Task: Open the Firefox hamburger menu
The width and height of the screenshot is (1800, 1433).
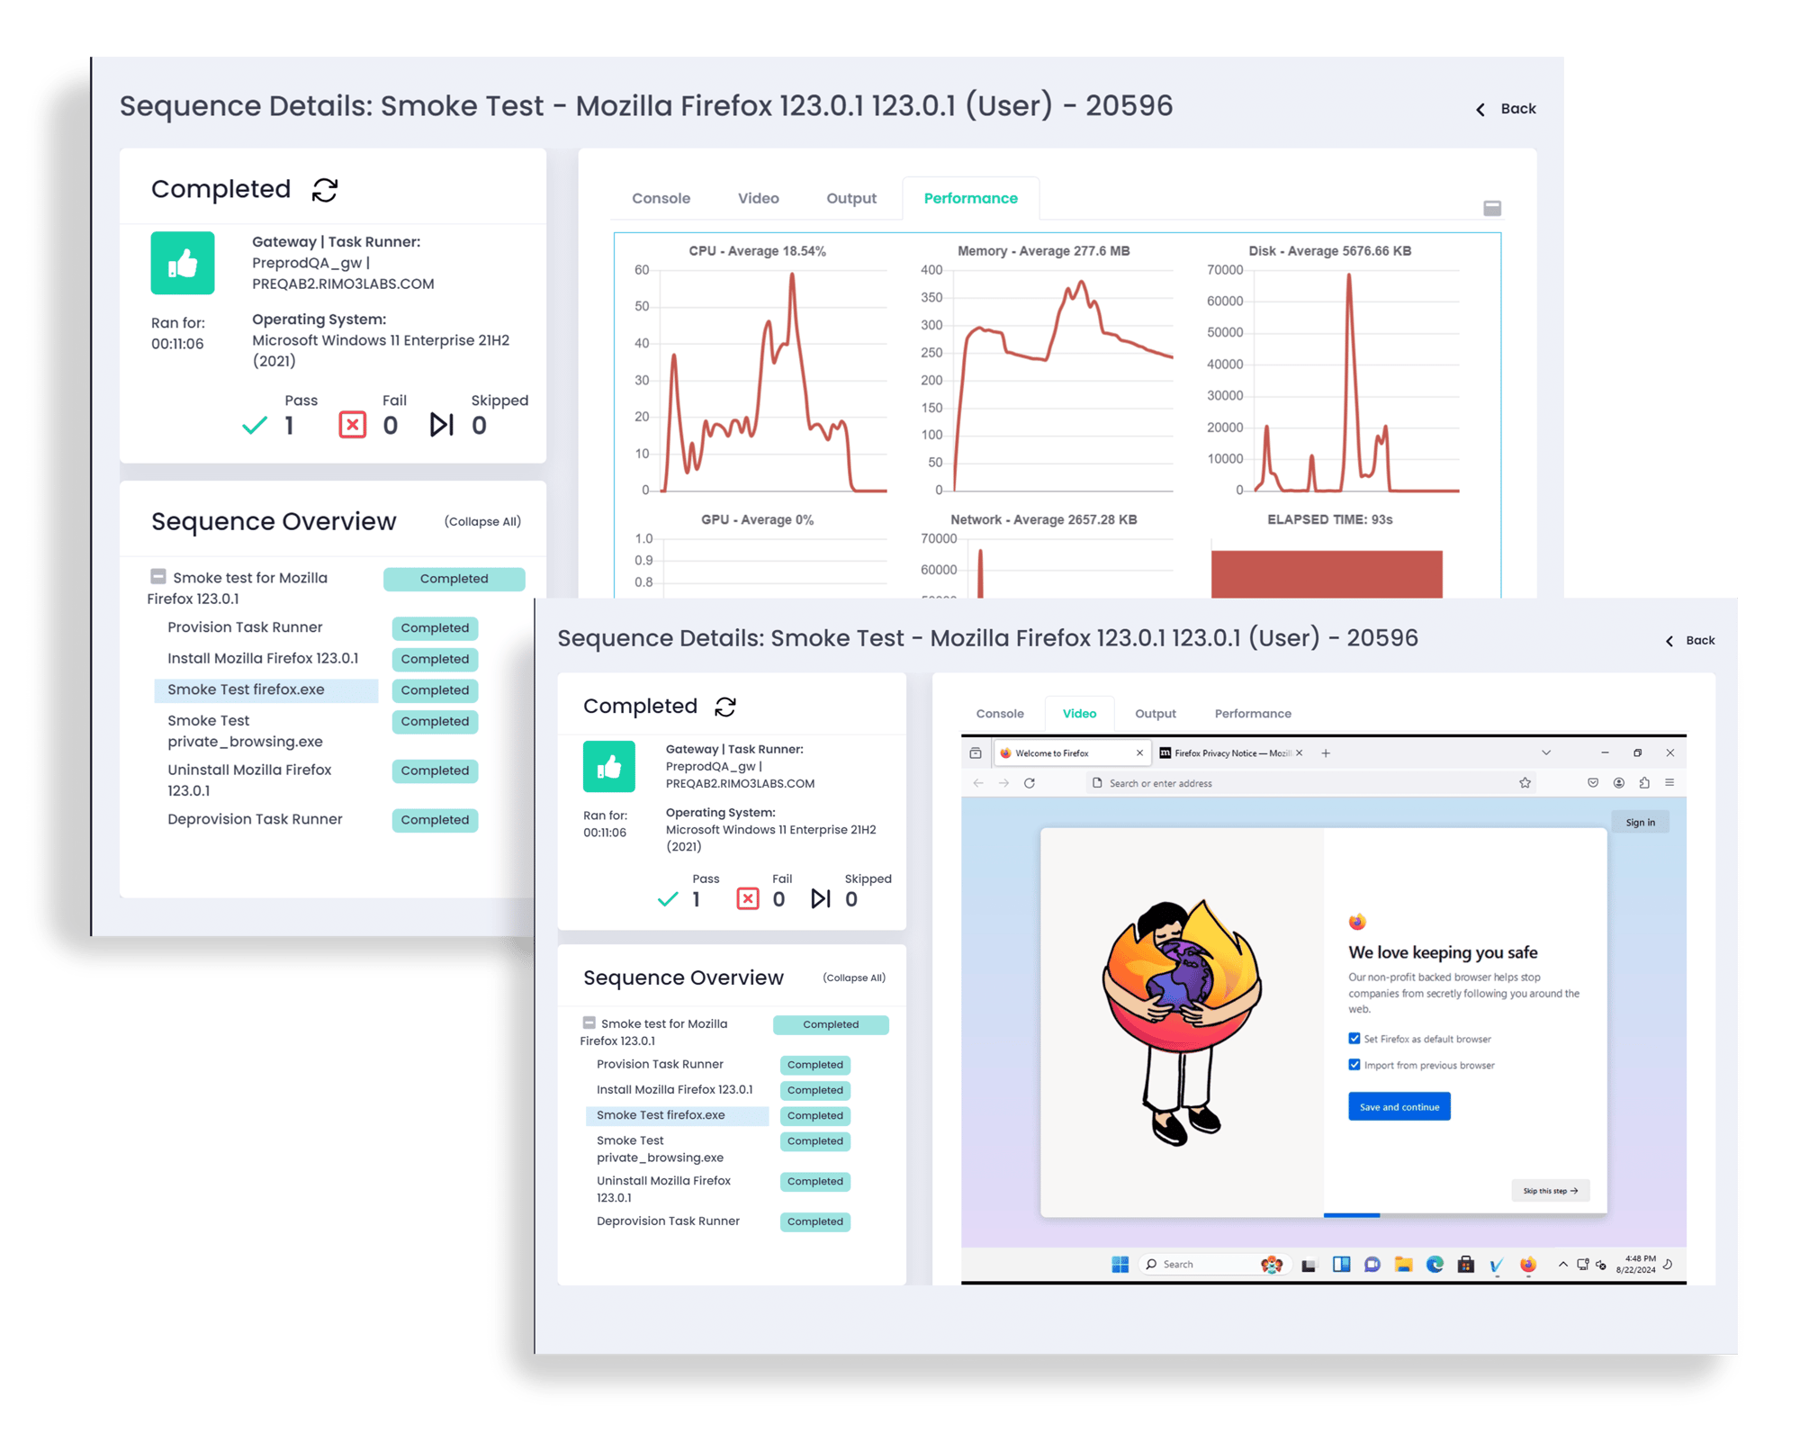Action: click(1669, 783)
